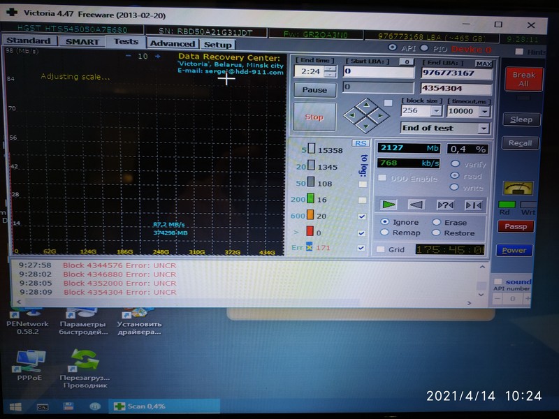Click the butterfly read test icon
Image resolution: width=559 pixels, height=419 pixels.
coord(474,205)
